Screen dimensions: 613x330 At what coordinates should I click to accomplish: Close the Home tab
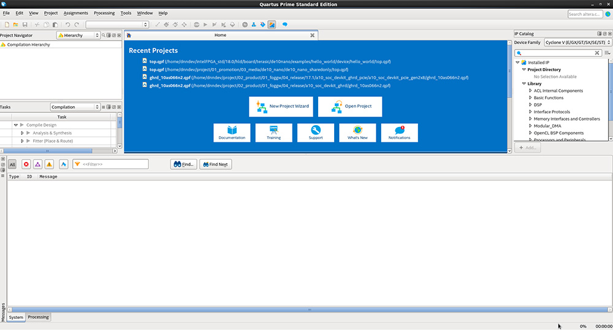click(x=313, y=35)
